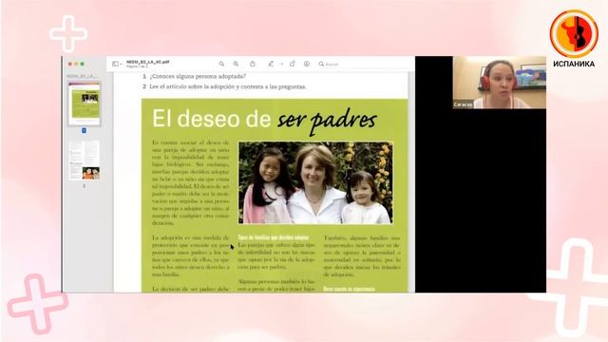608x342 pixels.
Task: Expand the highlight tool dropdown arrow
Action: pos(281,64)
